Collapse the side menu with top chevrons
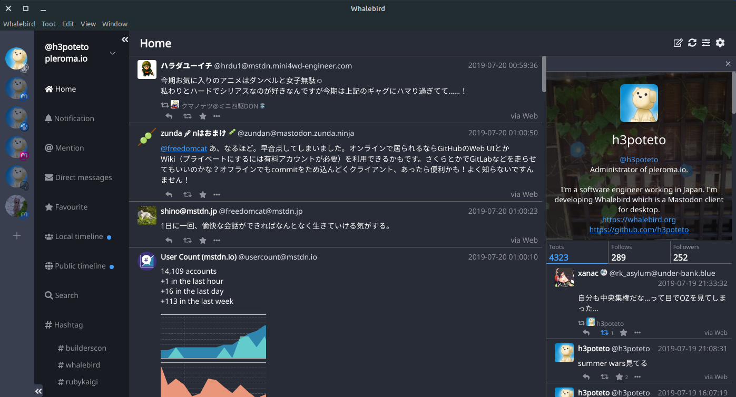This screenshot has width=736, height=397. point(125,39)
